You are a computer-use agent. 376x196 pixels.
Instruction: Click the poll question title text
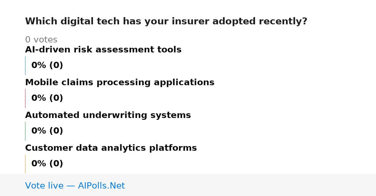(x=166, y=22)
